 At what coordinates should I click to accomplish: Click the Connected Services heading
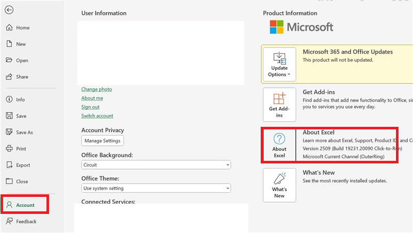(108, 202)
